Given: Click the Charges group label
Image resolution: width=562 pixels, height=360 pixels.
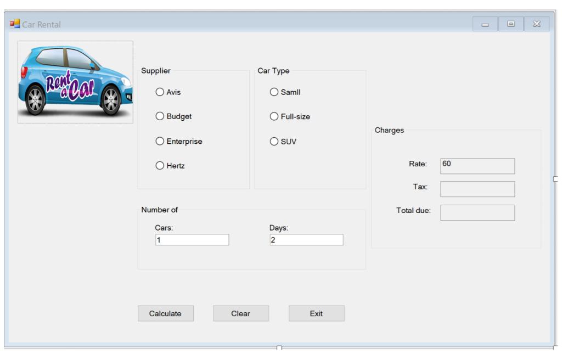Looking at the screenshot, I should (389, 130).
